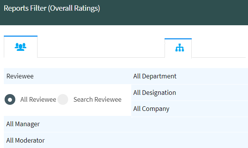Click the Reviewee section header row
This screenshot has width=248, height=148.
(67, 76)
